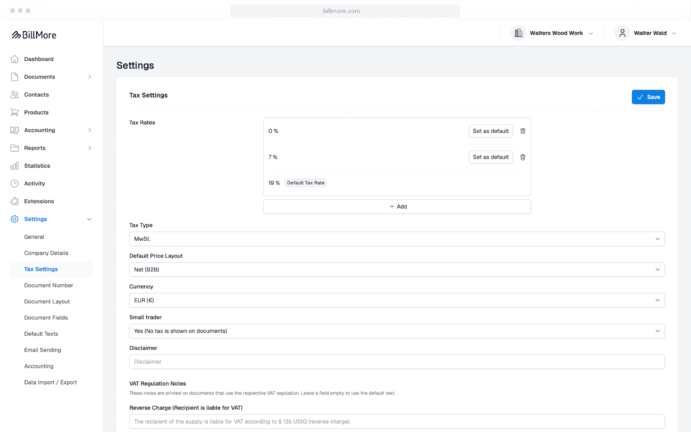Click the Extensions puzzle icon

point(15,201)
